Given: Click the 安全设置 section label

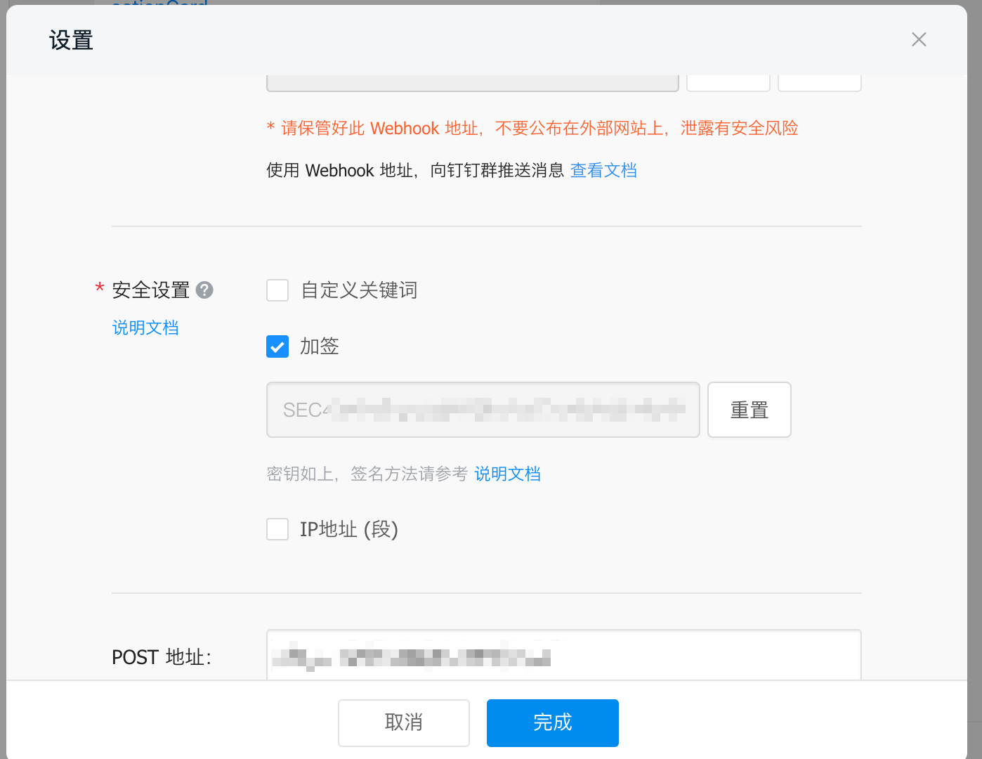Looking at the screenshot, I should click(150, 290).
